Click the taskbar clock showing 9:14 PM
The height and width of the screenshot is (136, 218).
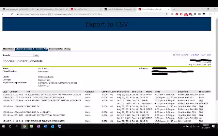(206, 126)
